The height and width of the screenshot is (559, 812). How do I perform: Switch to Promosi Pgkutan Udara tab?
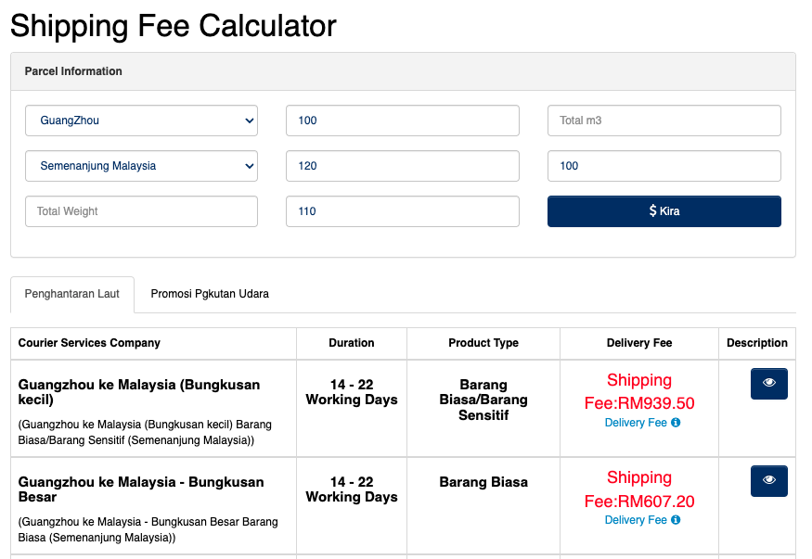[210, 294]
